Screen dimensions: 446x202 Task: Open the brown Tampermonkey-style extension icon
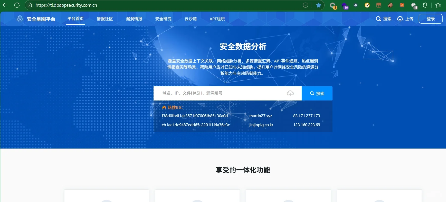[x=379, y=5]
